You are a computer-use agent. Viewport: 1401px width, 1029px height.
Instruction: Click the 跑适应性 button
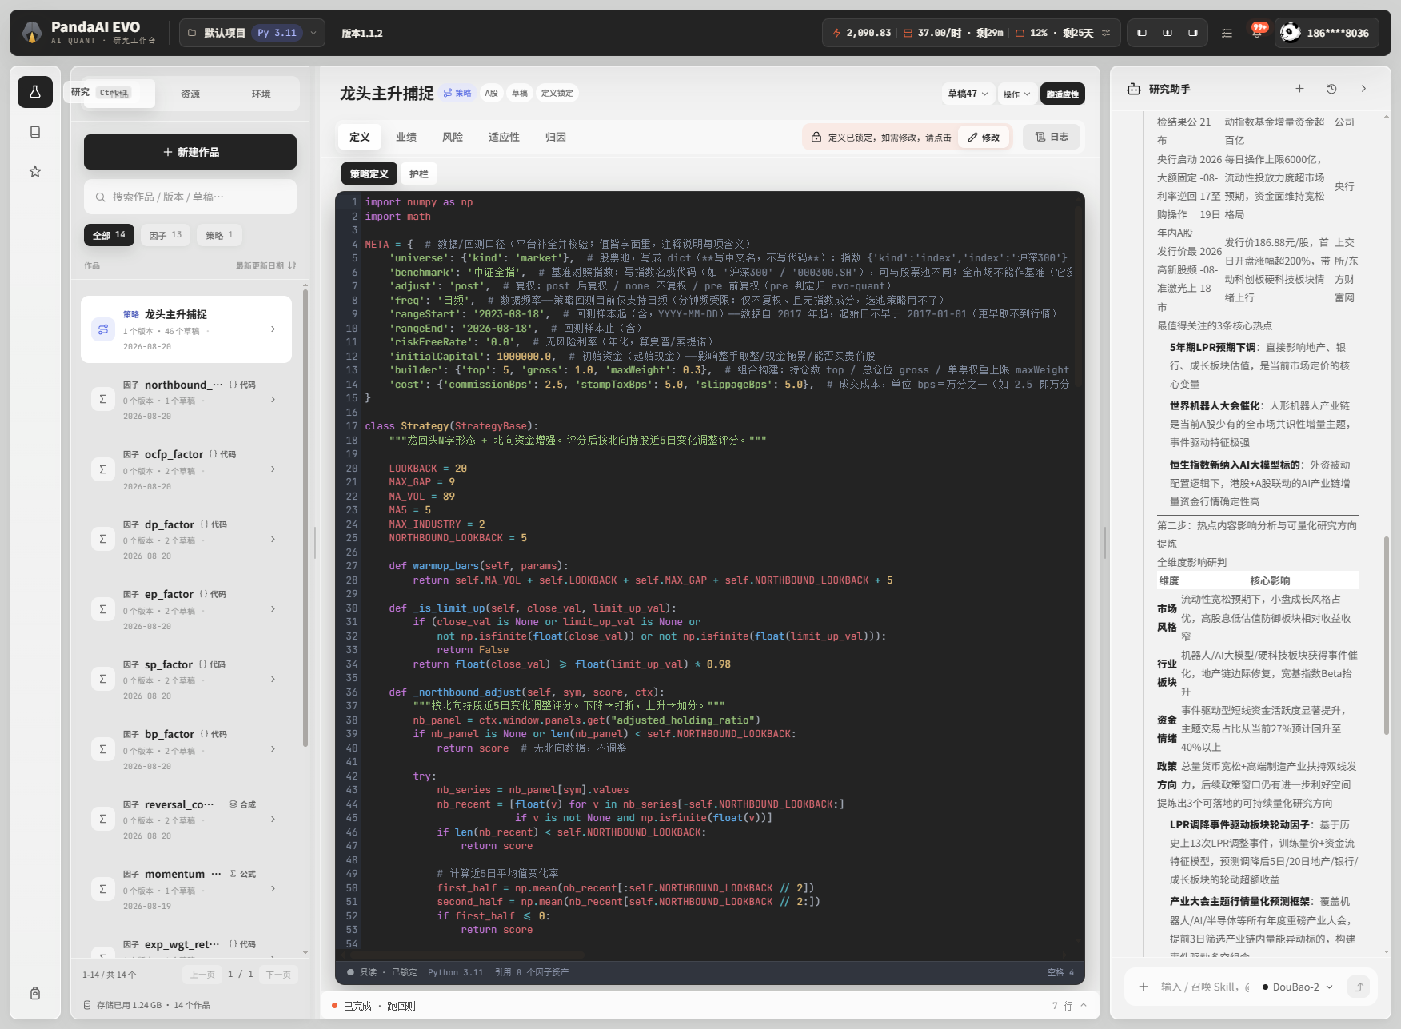coord(1063,94)
